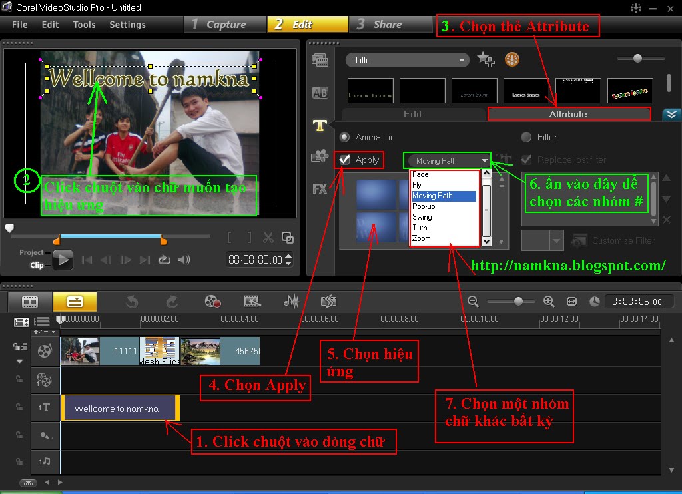Click the preview scrubber bar
Image resolution: width=682 pixels, height=494 pixels.
[x=111, y=236]
